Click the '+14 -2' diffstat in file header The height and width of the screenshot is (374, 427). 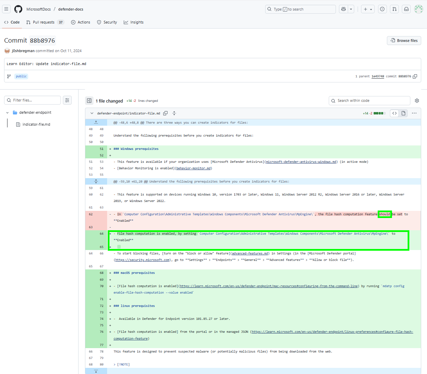coord(368,113)
